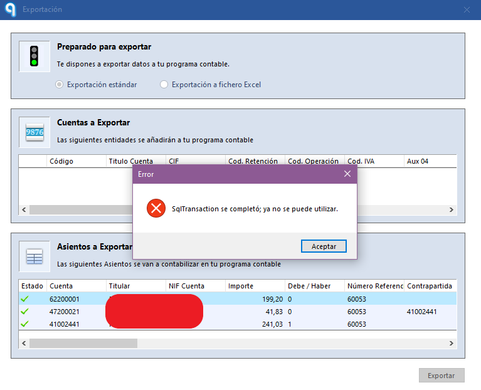Select account cell 47200021
Viewport: 481px width, 390px height.
point(65,312)
